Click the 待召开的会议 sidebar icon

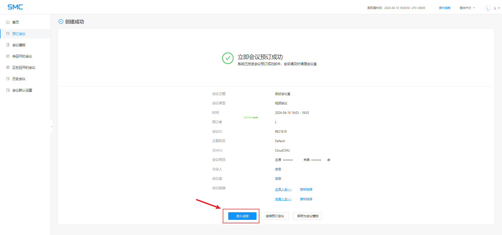[x=8, y=56]
